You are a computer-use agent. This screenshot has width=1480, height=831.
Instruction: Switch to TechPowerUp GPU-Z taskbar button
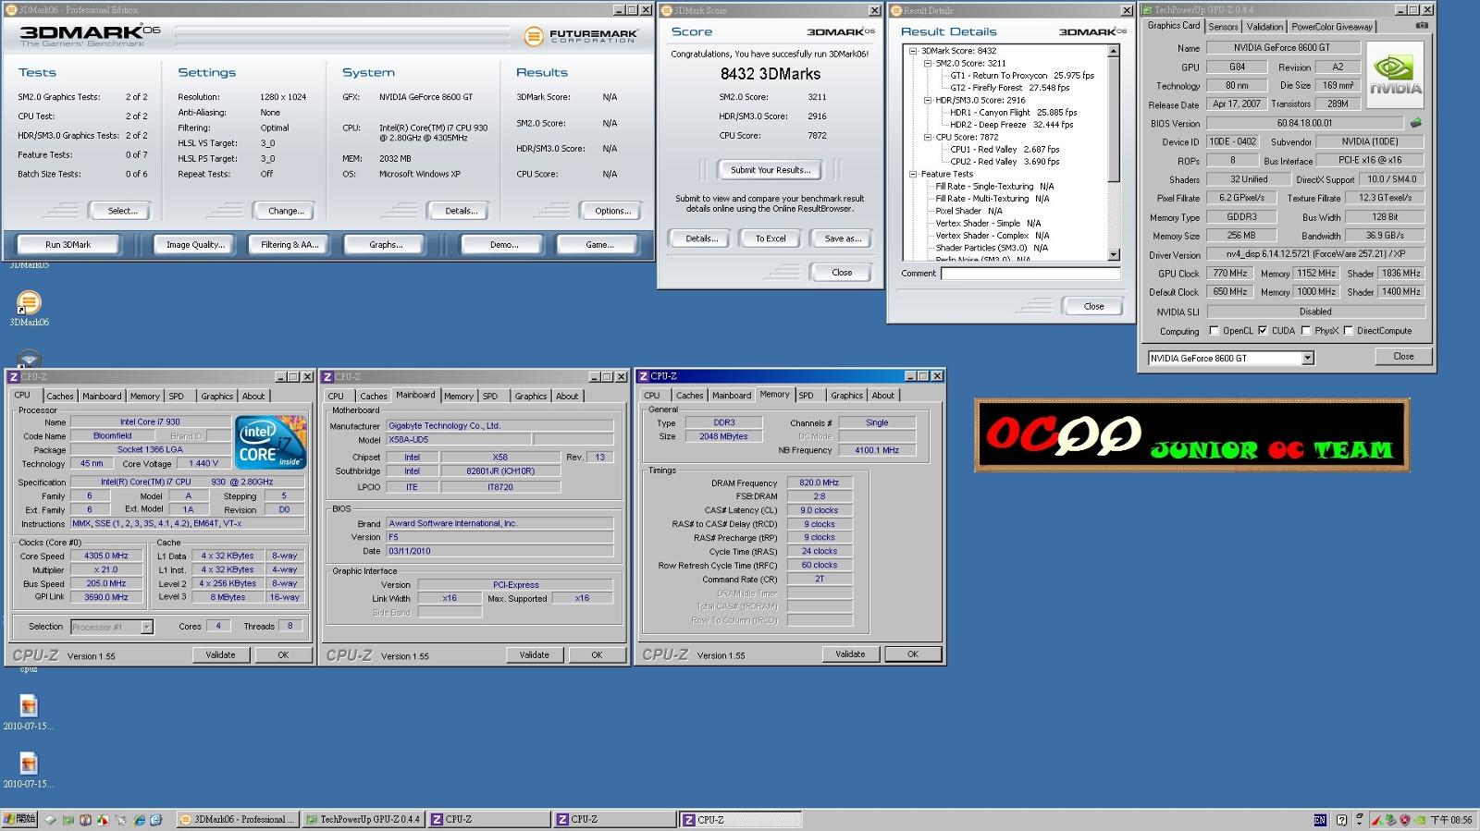364,819
